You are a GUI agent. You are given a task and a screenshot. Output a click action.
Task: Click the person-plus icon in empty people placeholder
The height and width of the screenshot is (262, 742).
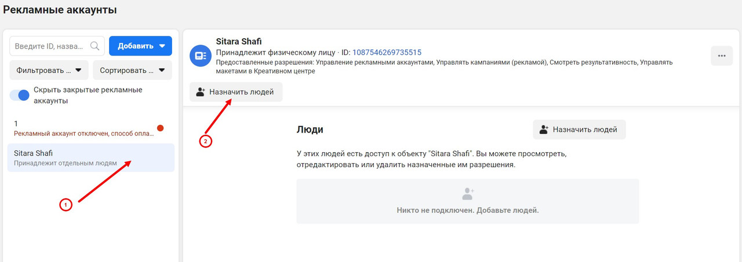(x=468, y=194)
